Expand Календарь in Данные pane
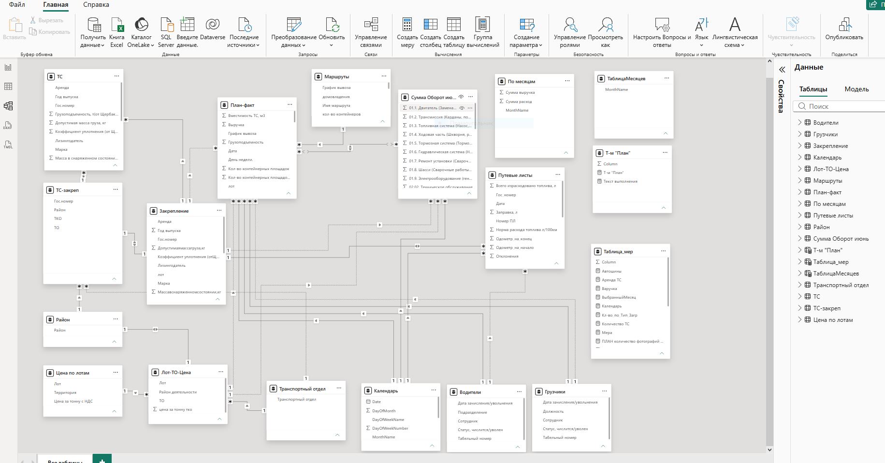The width and height of the screenshot is (885, 463). point(799,157)
